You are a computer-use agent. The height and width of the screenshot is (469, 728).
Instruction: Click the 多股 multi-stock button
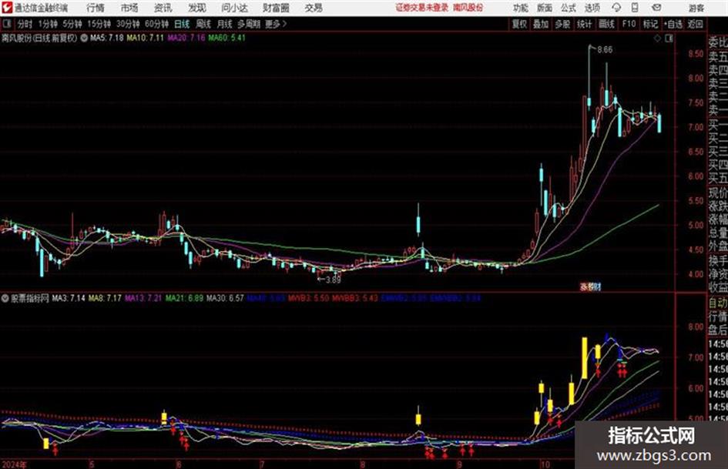point(562,24)
